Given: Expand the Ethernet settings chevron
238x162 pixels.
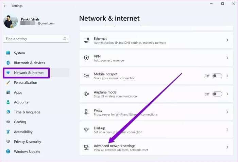Looking at the screenshot, I should coord(227,40).
